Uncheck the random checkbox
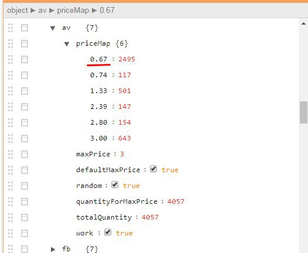 pyautogui.click(x=115, y=184)
